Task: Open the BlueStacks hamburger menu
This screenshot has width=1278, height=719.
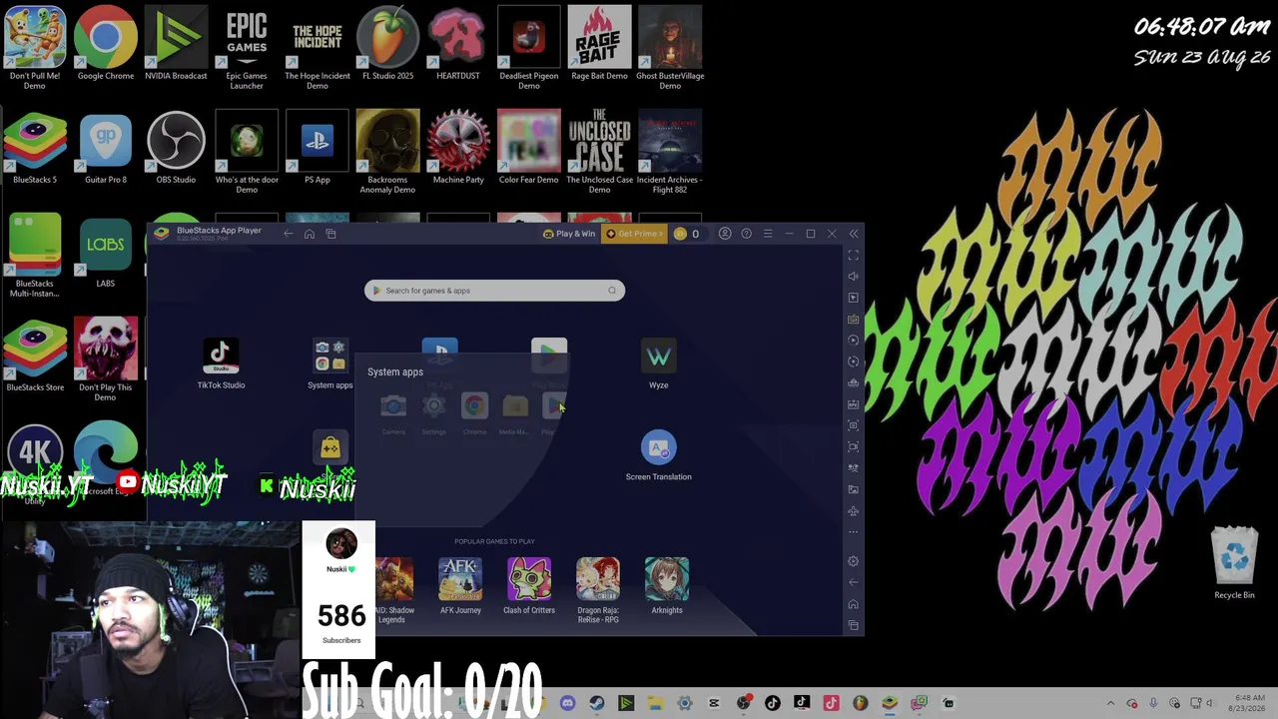Action: click(768, 234)
